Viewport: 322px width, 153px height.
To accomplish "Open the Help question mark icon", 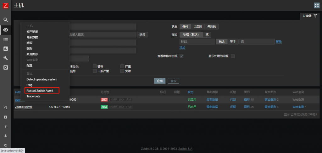I will 6,126.
